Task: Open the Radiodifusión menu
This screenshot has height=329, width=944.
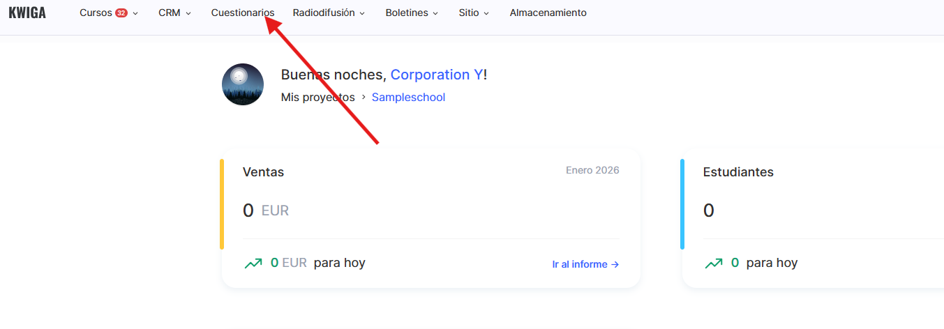Action: (x=323, y=13)
